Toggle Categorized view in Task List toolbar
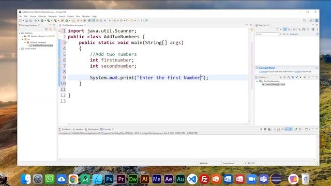This screenshot has width=331, height=186. [285, 29]
